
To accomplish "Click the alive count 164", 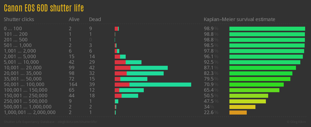I will [x=73, y=84].
